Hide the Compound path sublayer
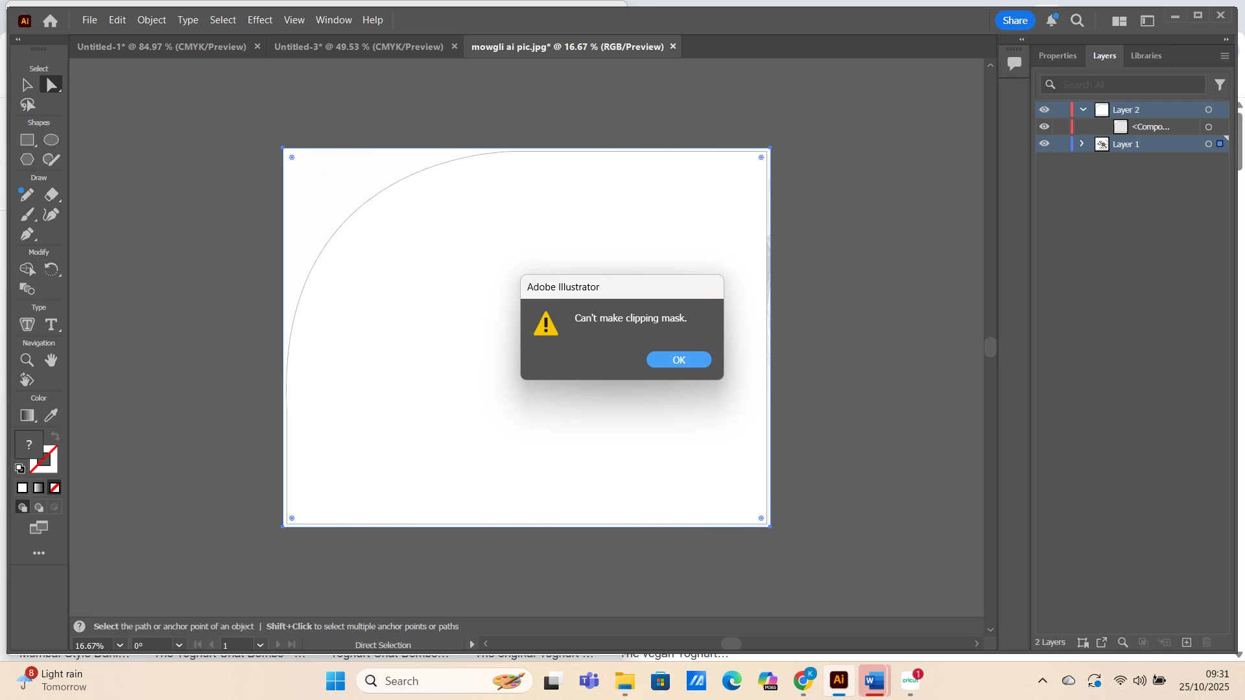The image size is (1245, 700). coord(1044,127)
